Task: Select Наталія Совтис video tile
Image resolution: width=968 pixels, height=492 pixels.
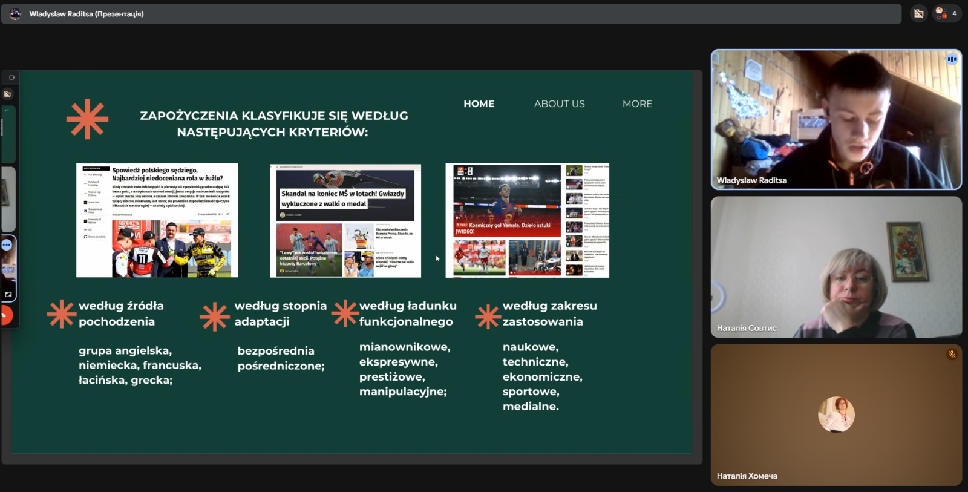Action: pos(836,267)
